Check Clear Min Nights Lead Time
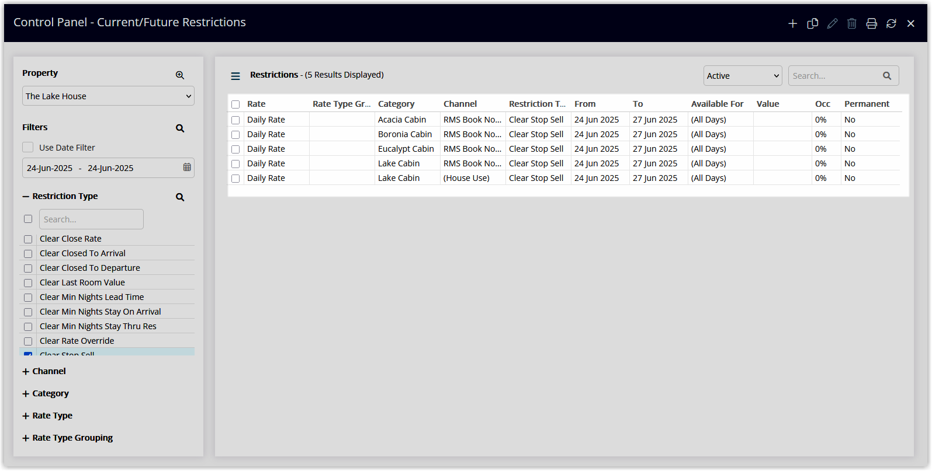The image size is (932, 471). pos(28,298)
